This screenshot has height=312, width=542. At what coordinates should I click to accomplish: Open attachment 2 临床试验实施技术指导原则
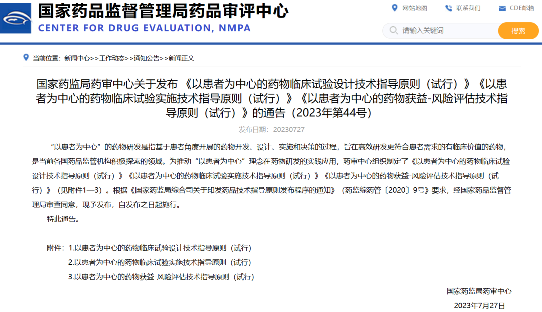tap(160, 263)
